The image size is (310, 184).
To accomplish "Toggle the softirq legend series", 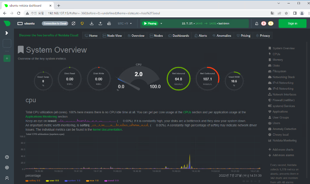I will (32, 180).
